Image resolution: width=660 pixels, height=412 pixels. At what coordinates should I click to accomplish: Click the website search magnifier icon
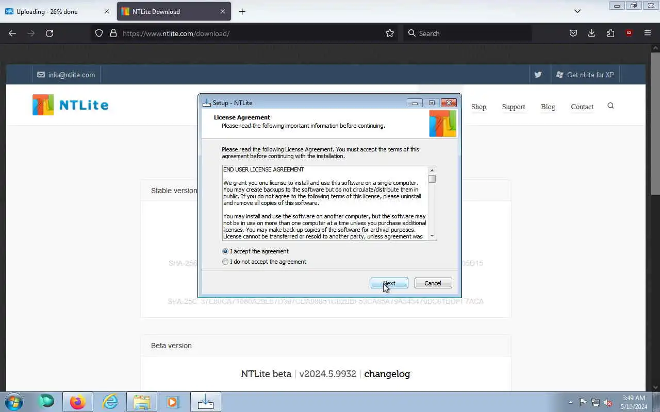tap(610, 106)
